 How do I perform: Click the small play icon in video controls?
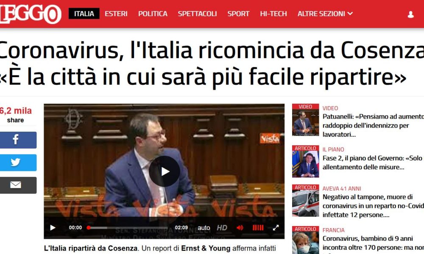click(x=53, y=228)
